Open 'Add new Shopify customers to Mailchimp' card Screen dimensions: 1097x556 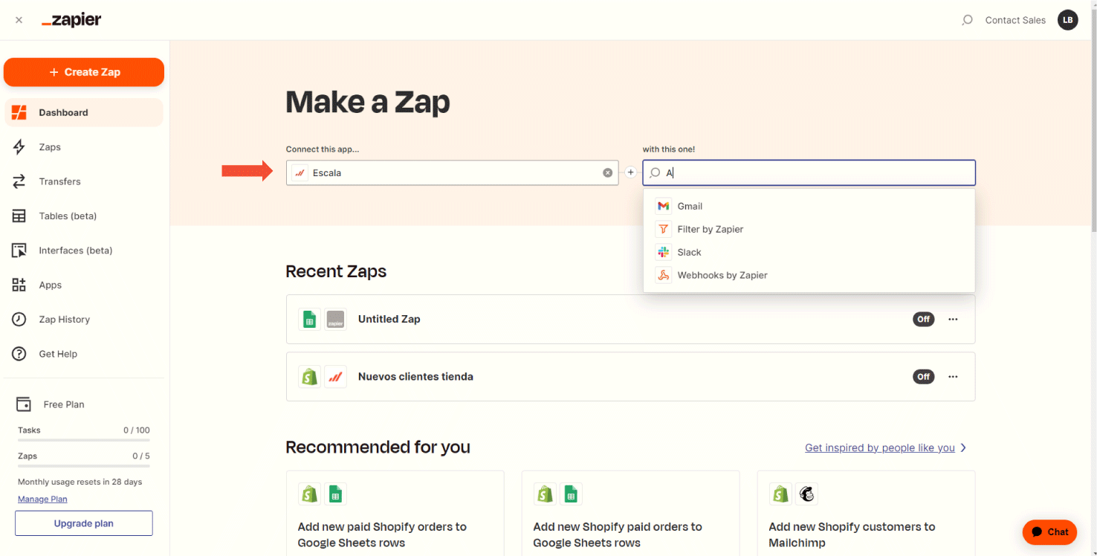pyautogui.click(x=866, y=513)
